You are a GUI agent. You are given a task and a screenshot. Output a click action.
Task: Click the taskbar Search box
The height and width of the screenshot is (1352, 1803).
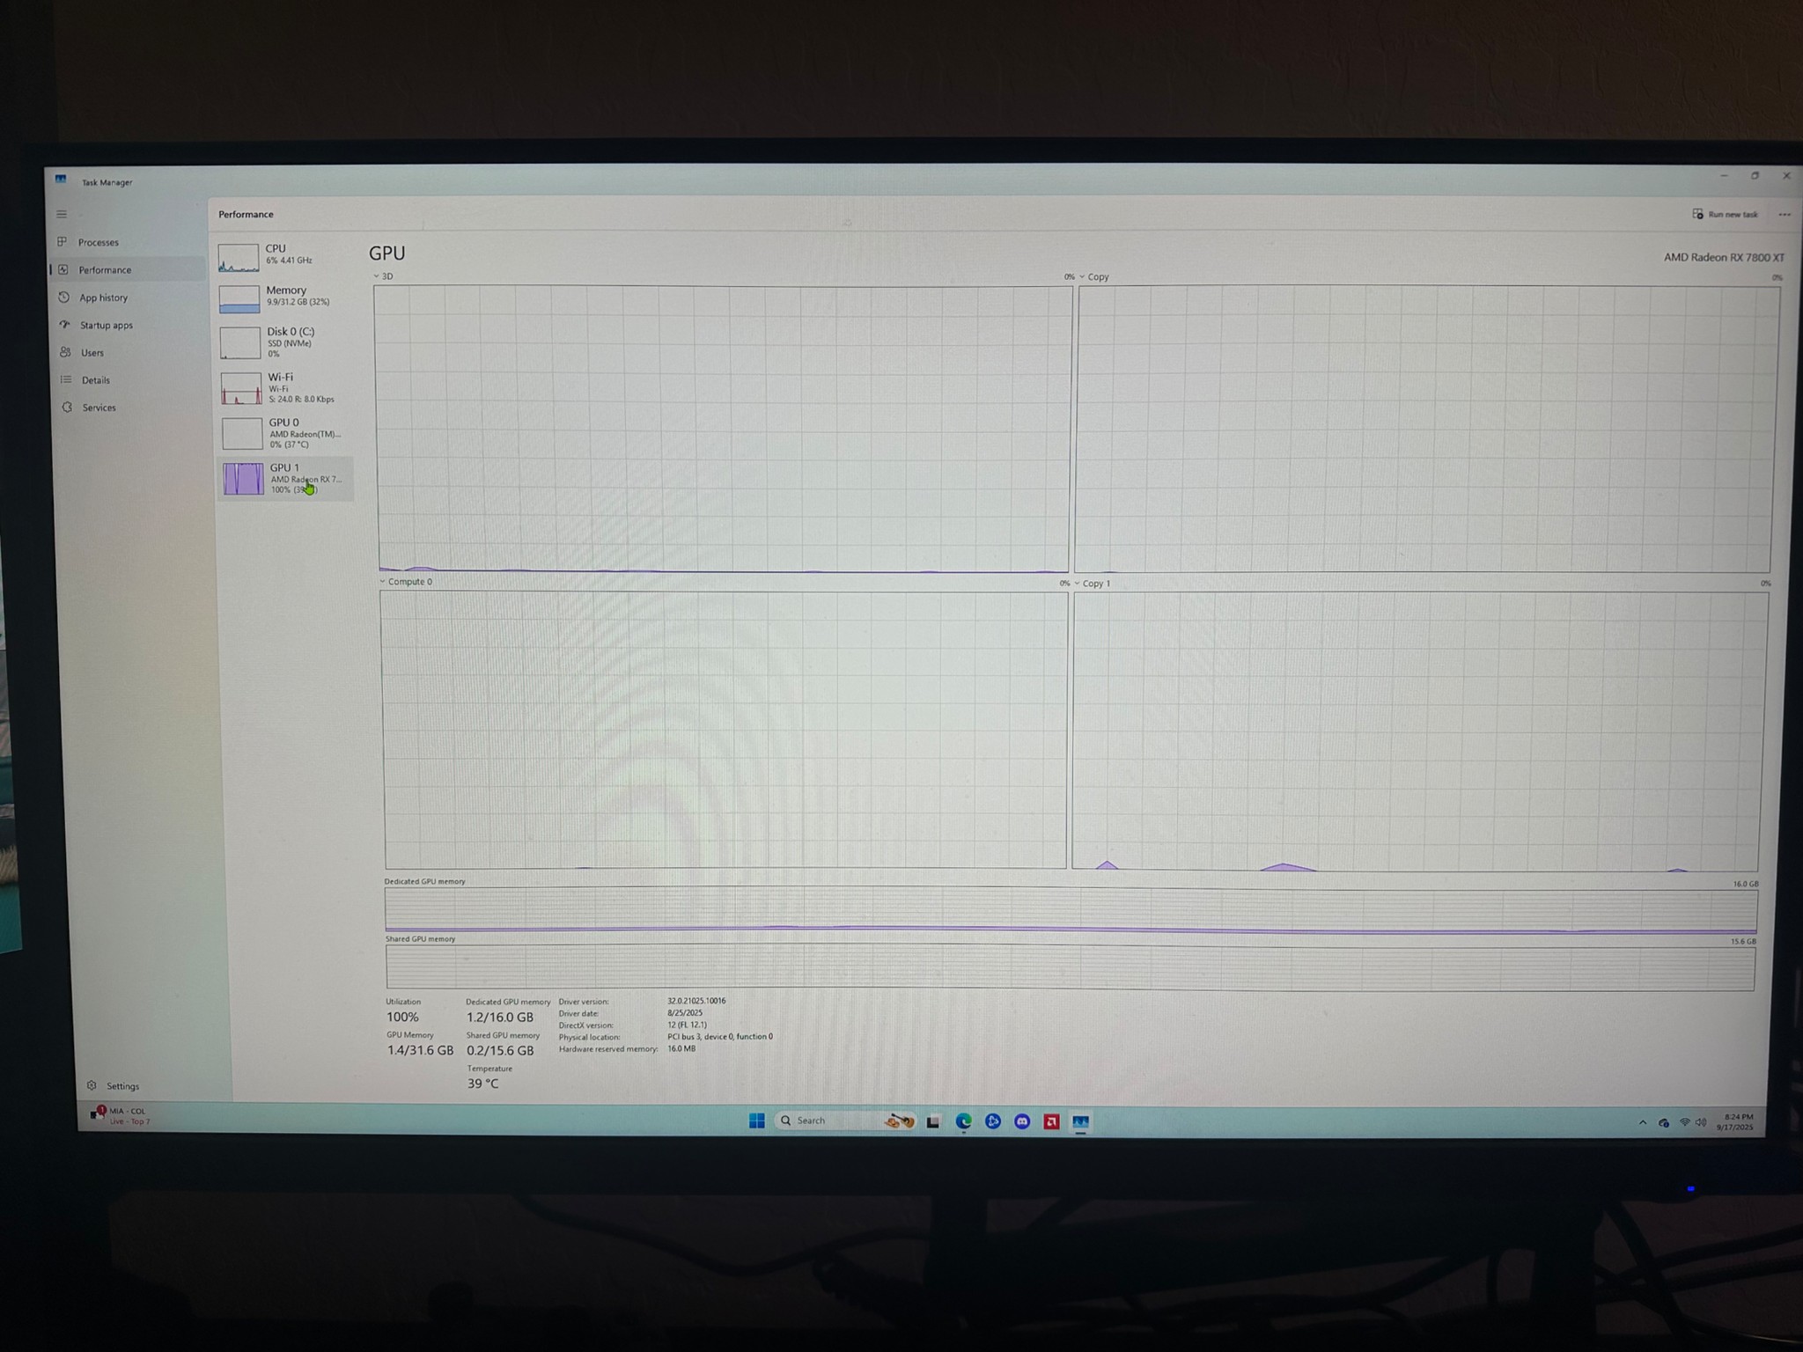828,1121
